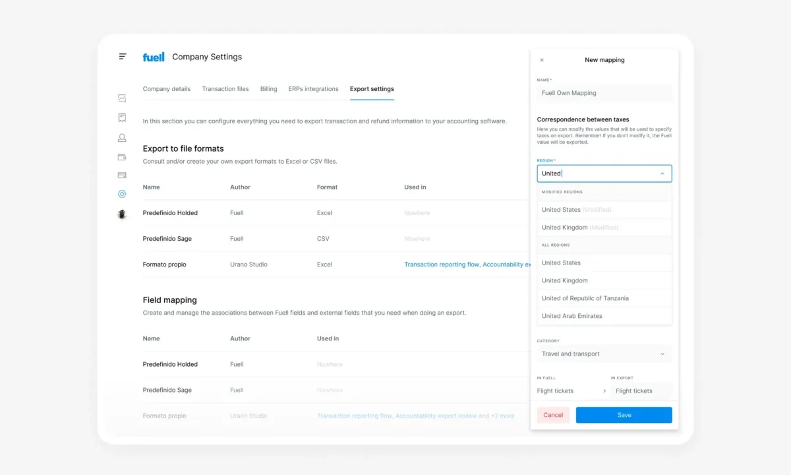Click Predefinido Holded in Field mapping table
This screenshot has width=791, height=475.
(170, 364)
